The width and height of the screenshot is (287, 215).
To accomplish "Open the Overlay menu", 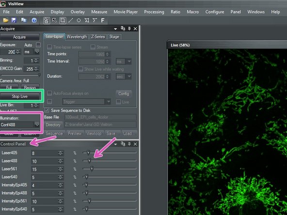I will [78, 12].
